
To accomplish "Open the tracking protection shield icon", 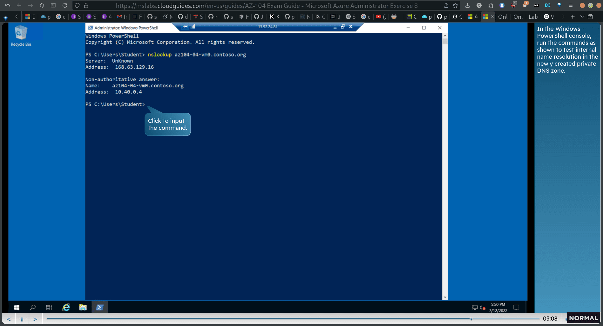I will click(x=77, y=5).
